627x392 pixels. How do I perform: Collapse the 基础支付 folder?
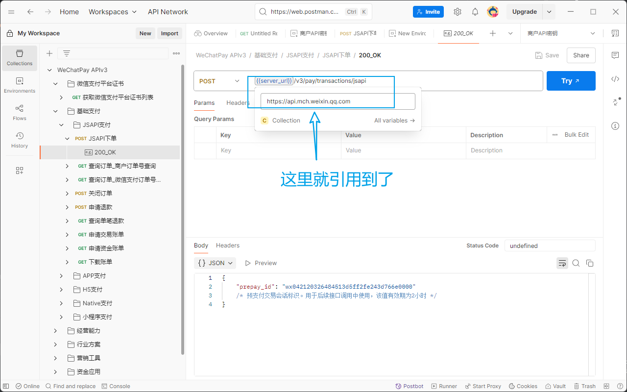tap(55, 111)
